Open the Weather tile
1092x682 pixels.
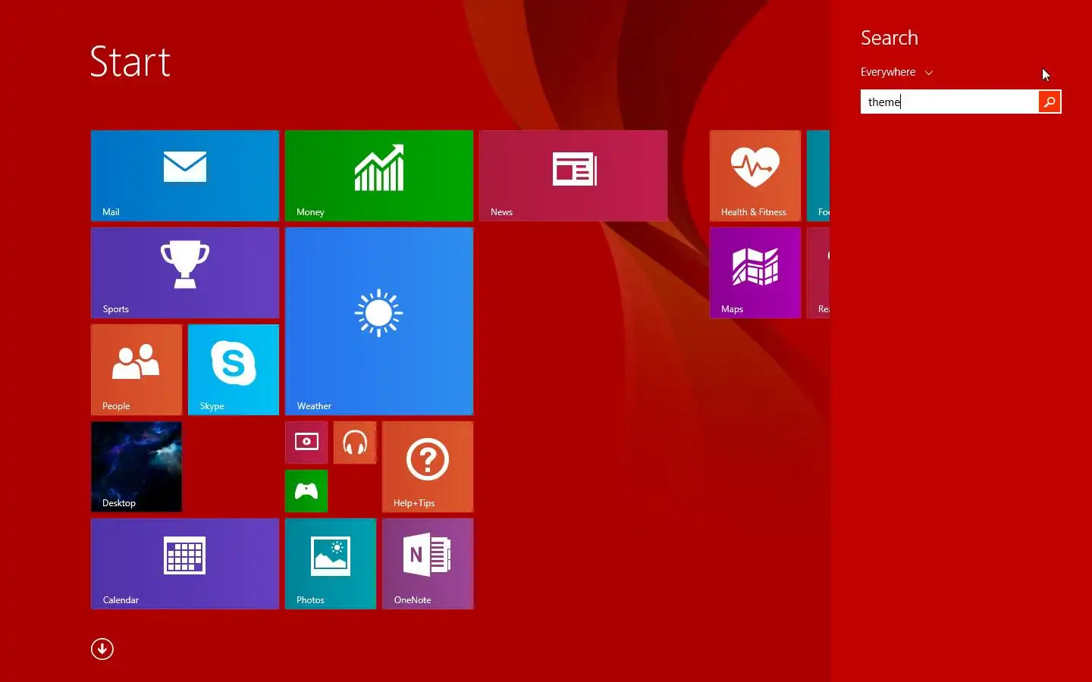click(379, 321)
